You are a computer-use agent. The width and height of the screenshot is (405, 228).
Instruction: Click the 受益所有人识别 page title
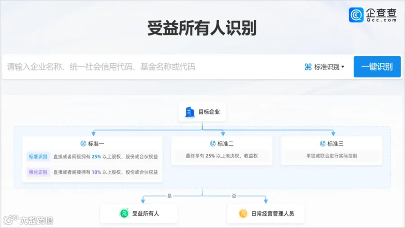click(202, 28)
